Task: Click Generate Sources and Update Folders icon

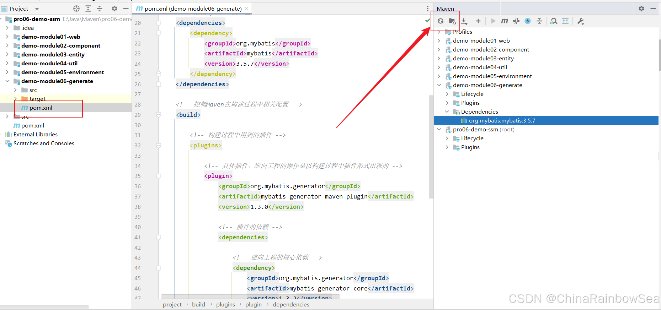Action: click(452, 21)
